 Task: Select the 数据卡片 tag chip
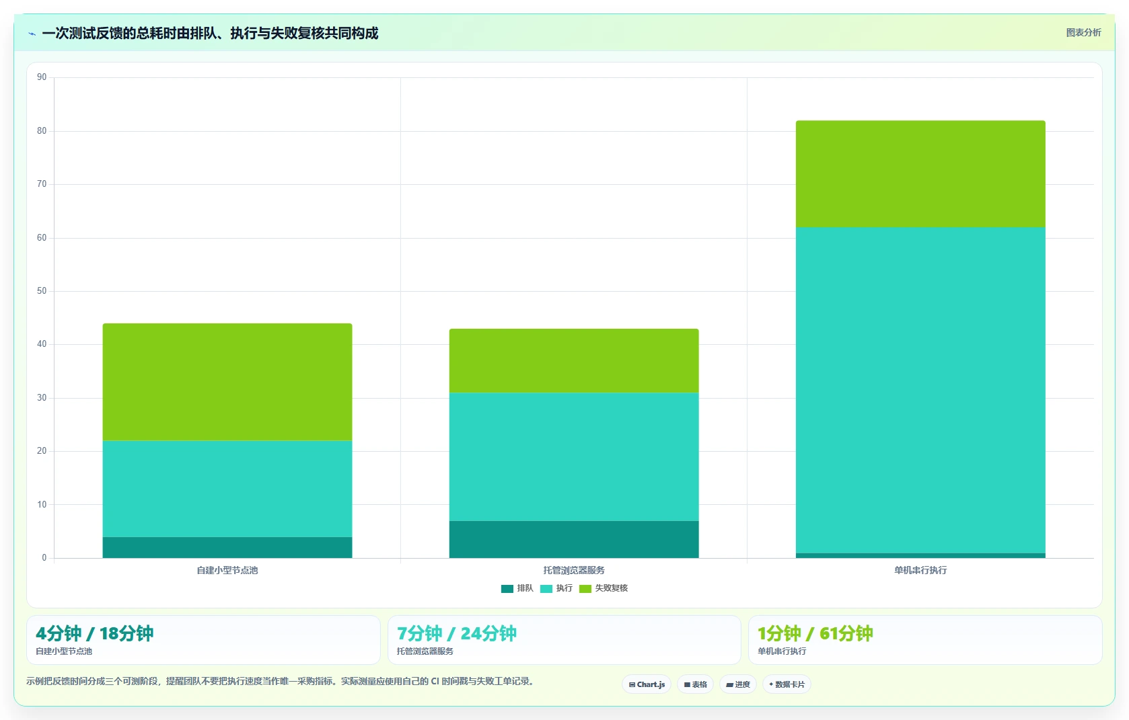point(787,684)
